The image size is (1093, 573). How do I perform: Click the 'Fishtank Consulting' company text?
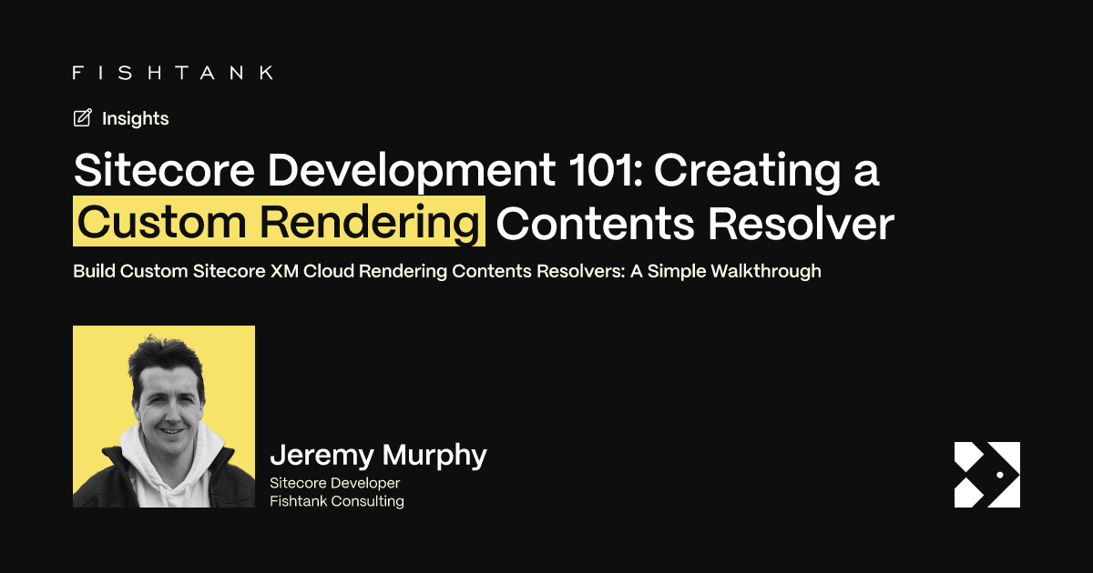click(337, 501)
